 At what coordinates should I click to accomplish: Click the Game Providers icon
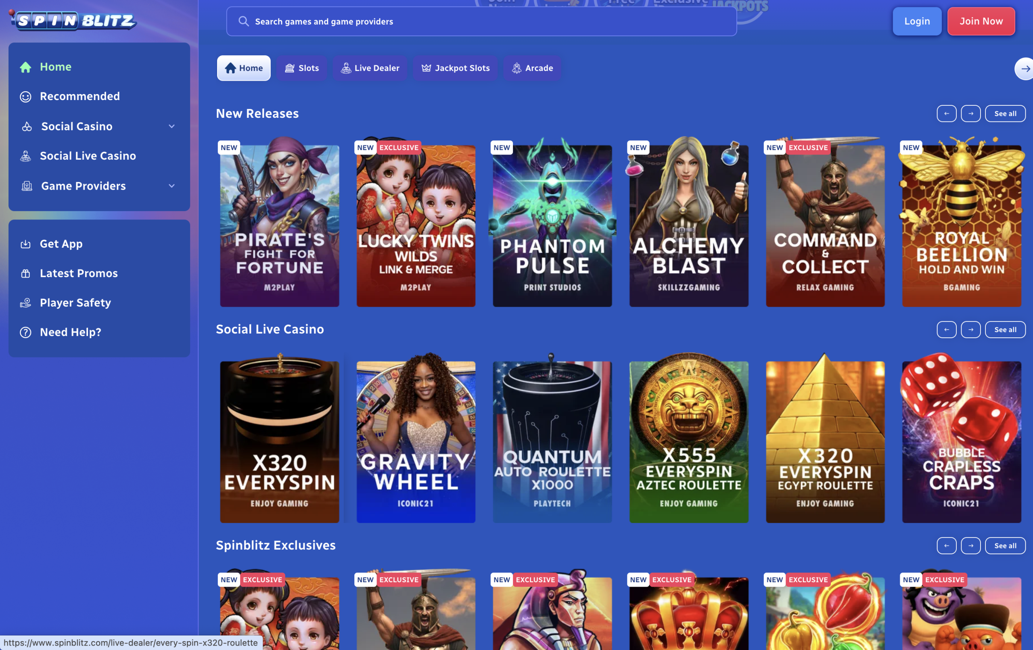click(27, 186)
